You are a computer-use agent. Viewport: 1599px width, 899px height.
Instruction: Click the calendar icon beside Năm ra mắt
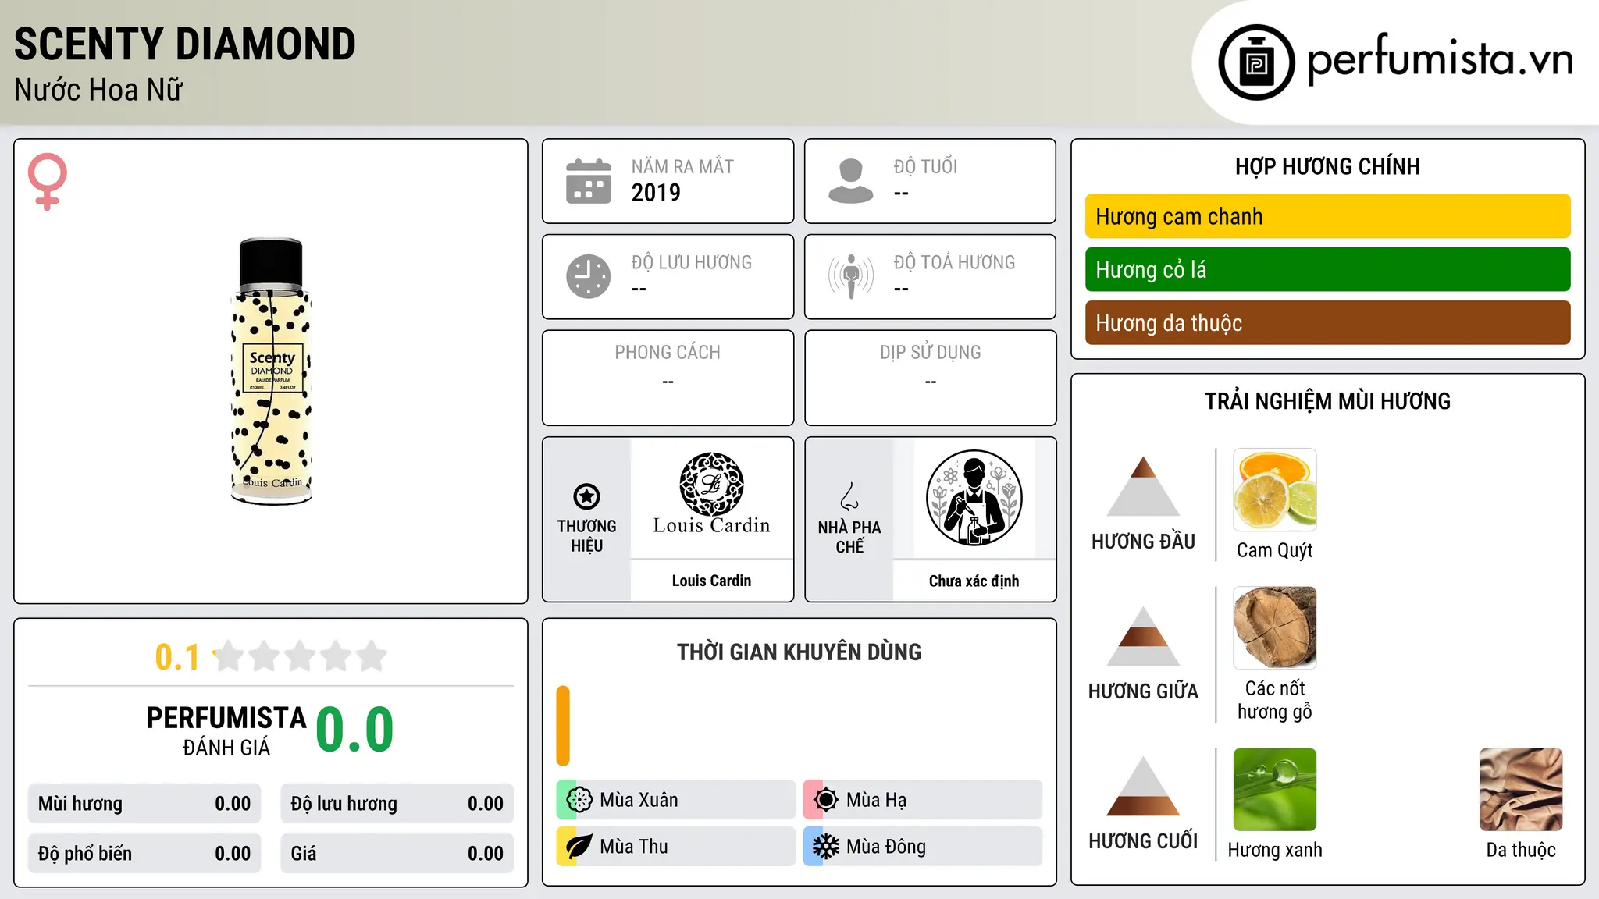coord(589,181)
